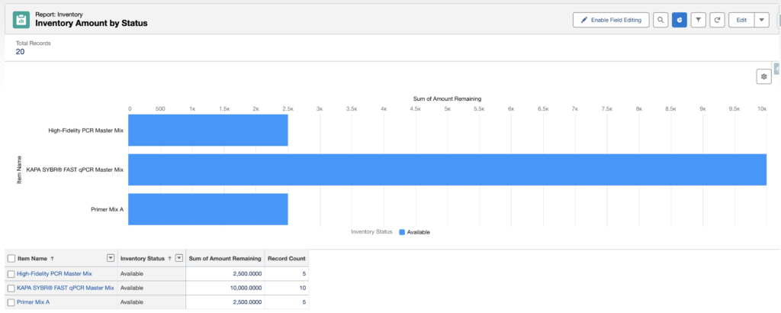
Task: Open KAPA SYBR FAST qPCR Master Mix link
Action: coord(66,288)
